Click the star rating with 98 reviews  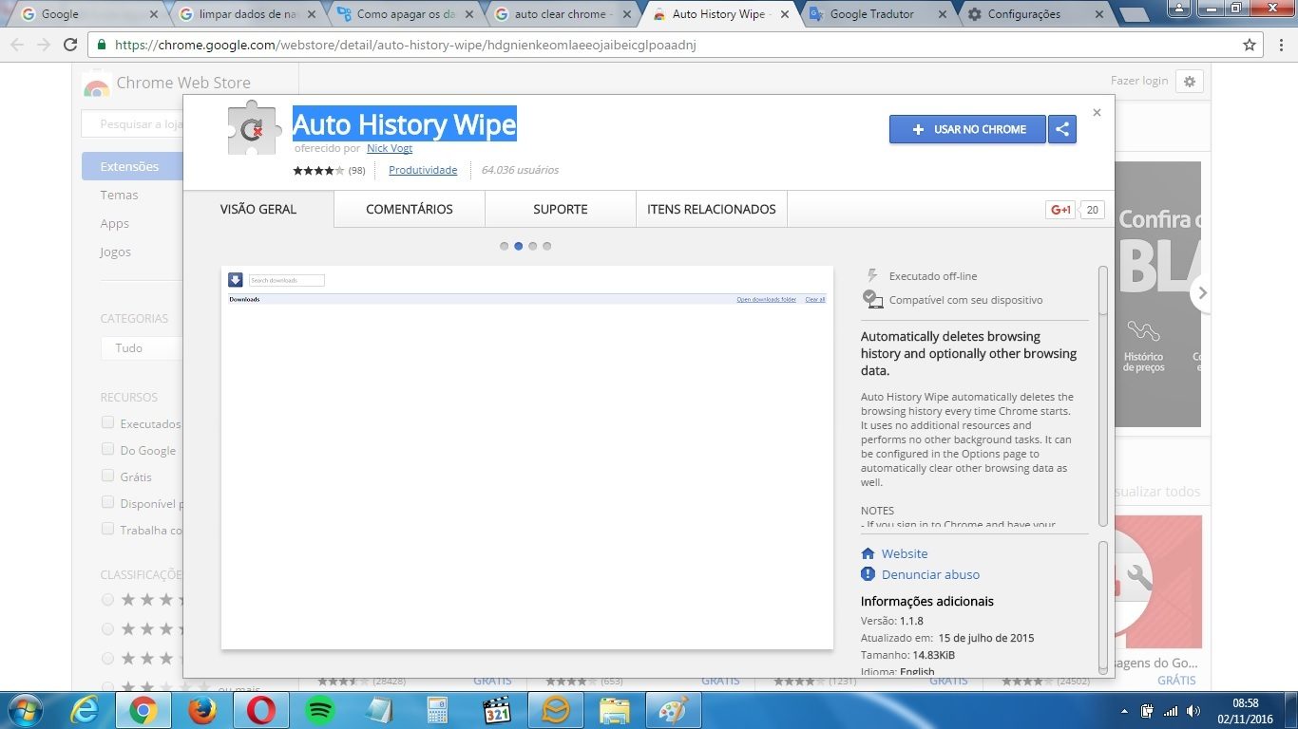click(318, 171)
